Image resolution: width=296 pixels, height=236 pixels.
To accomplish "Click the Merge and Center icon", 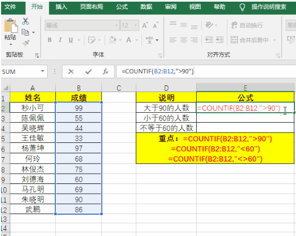I will (234, 40).
